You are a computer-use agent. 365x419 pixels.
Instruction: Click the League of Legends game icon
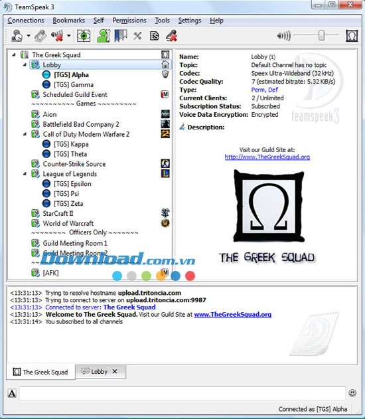[x=165, y=174]
